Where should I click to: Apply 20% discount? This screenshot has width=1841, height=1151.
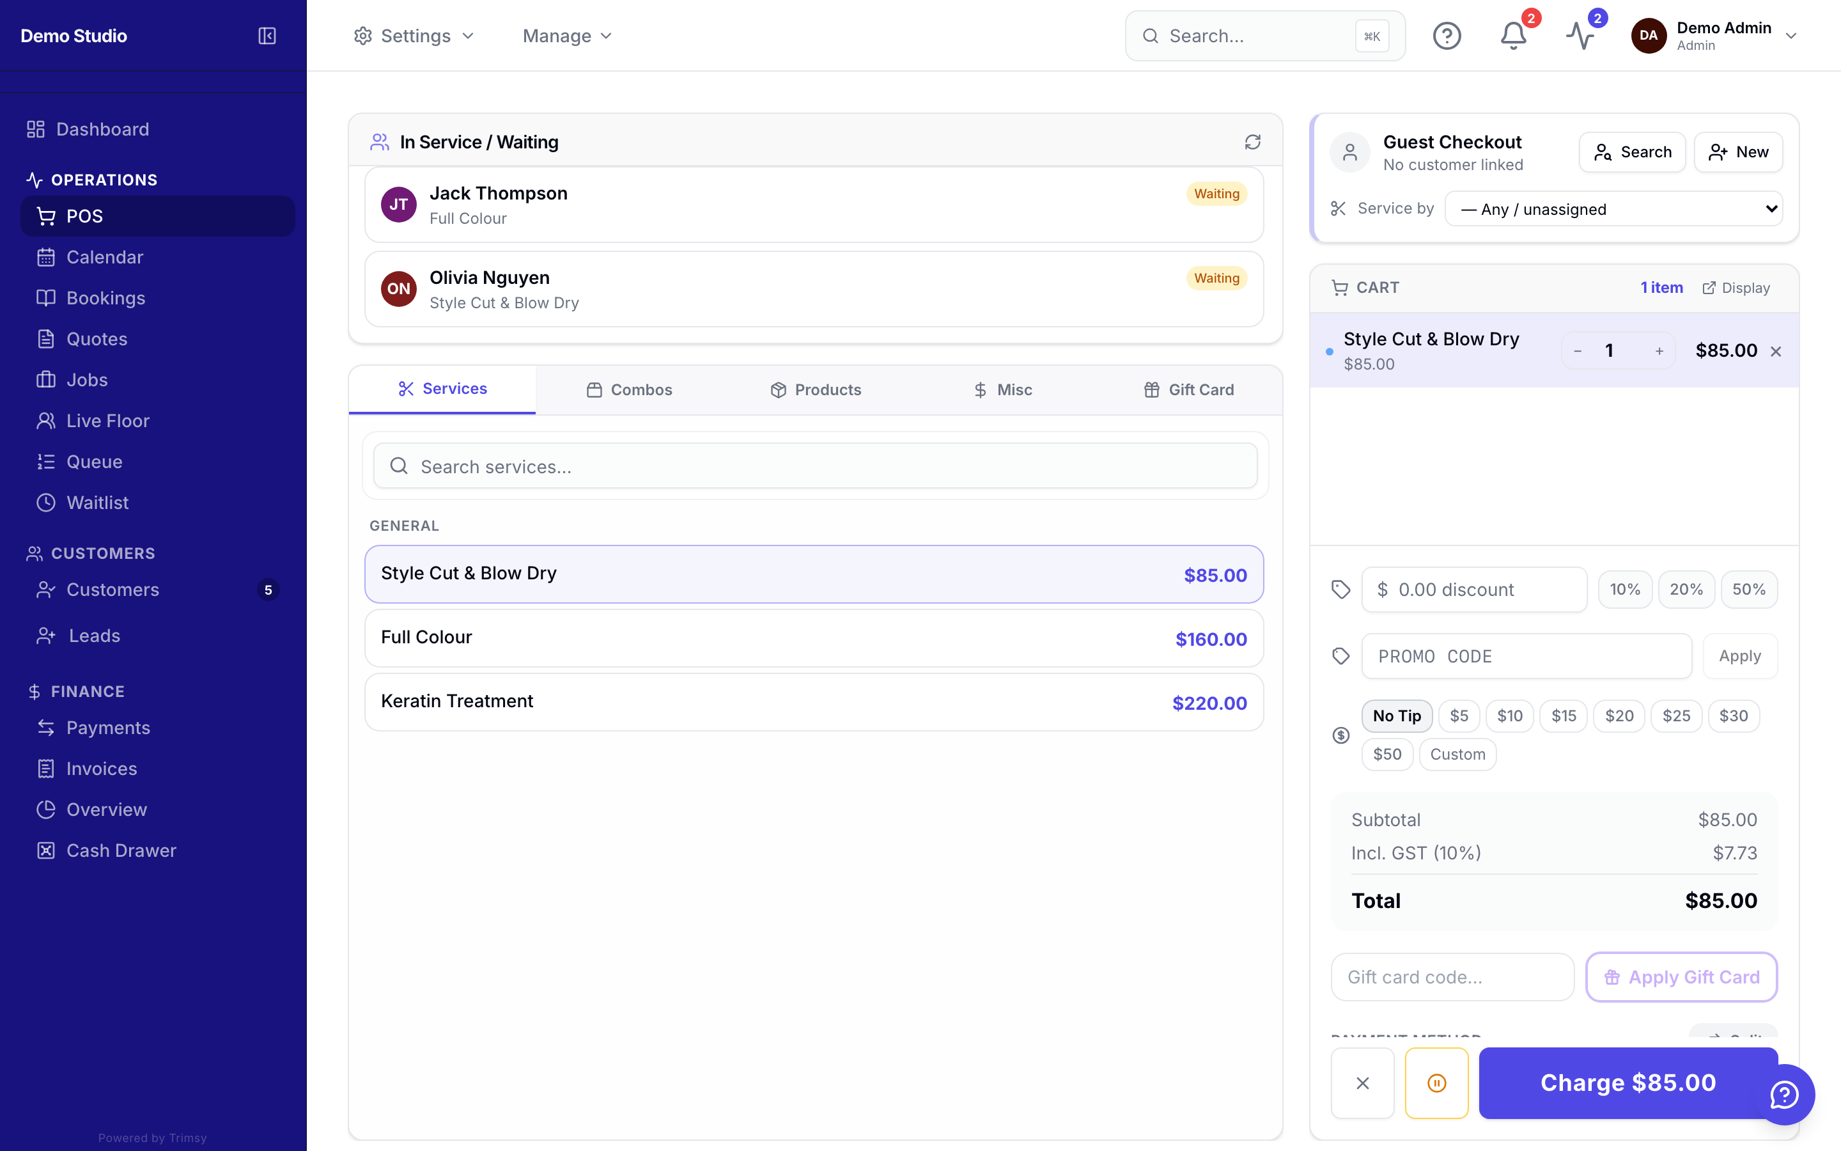1686,589
